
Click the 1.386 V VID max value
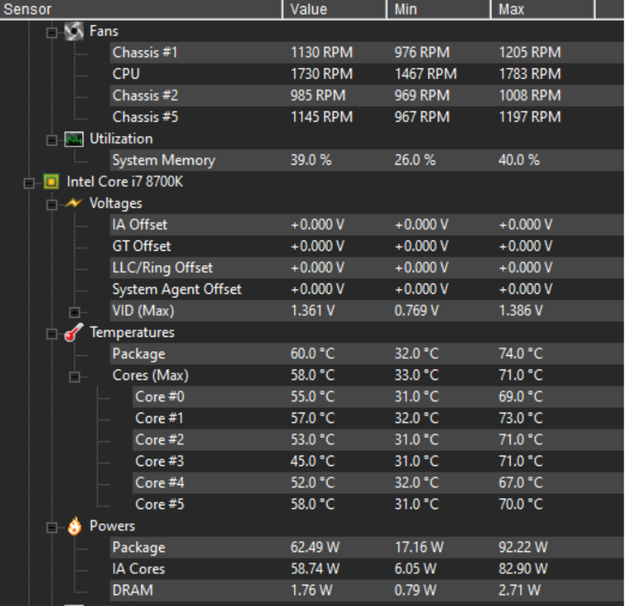point(521,311)
